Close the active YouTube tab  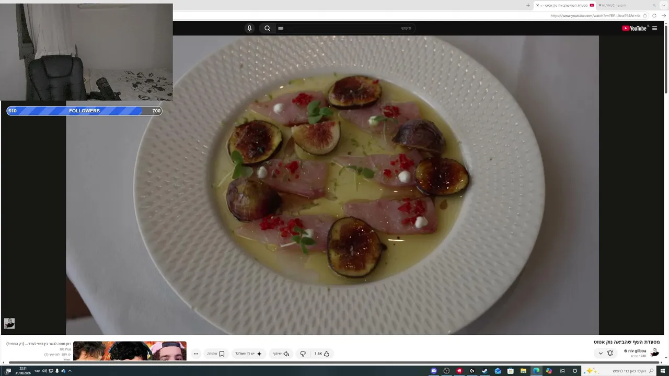tap(537, 5)
